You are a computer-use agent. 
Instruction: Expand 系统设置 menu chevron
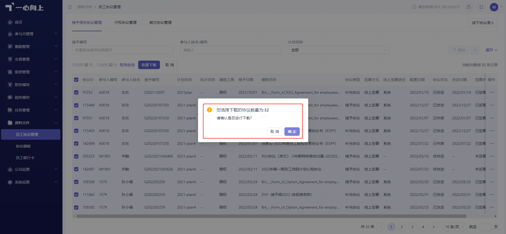tap(56, 182)
